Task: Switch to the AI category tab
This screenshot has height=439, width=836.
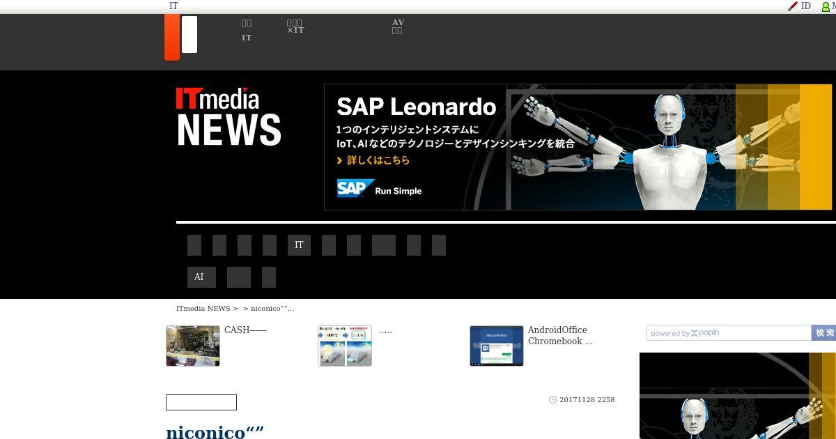Action: point(201,277)
